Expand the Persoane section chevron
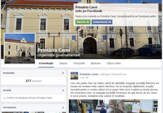The height and width of the screenshot is (113, 163). 63,73
